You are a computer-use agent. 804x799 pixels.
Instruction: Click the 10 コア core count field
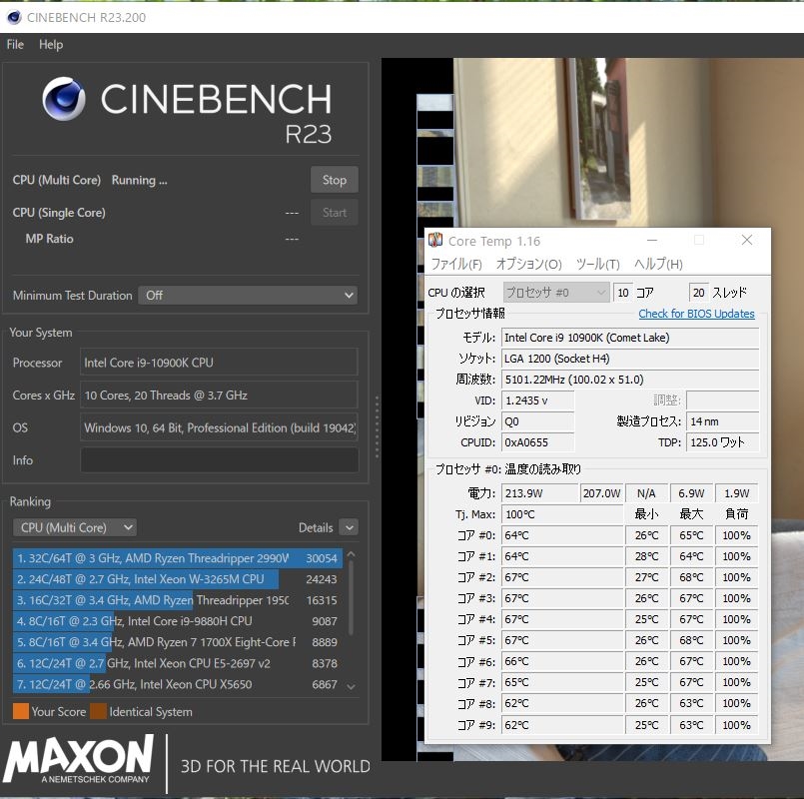click(623, 293)
